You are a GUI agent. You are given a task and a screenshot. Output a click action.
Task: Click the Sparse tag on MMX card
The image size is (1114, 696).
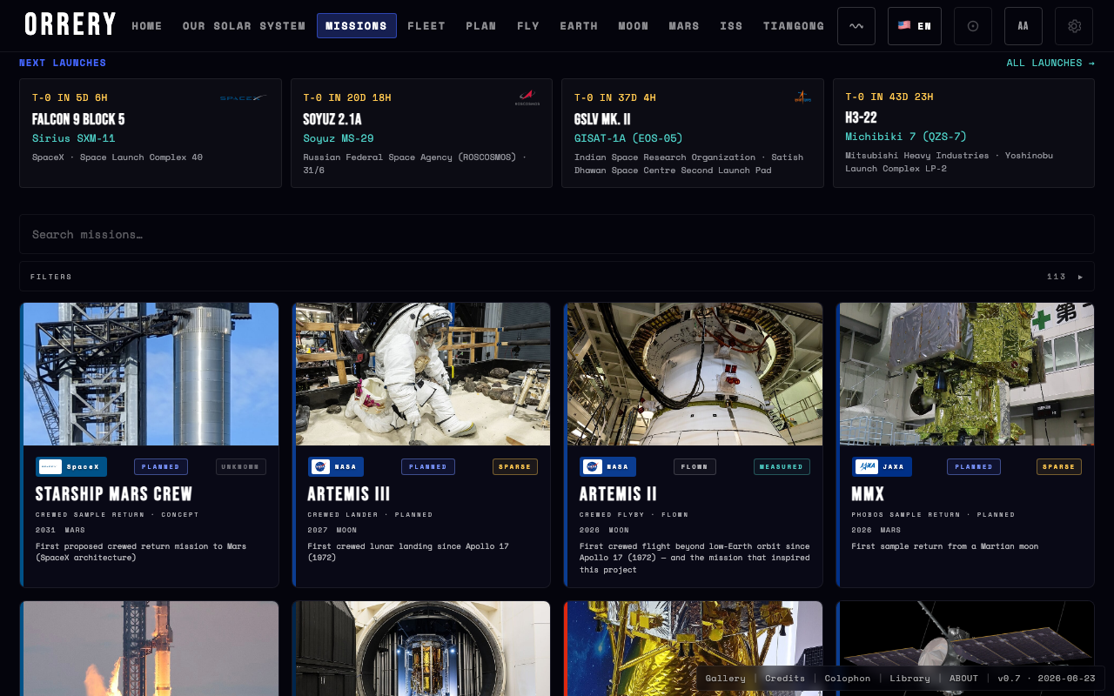pyautogui.click(x=1059, y=467)
